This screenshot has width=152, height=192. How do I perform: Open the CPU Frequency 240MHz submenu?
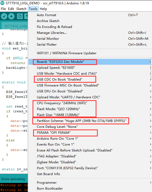click(90, 103)
